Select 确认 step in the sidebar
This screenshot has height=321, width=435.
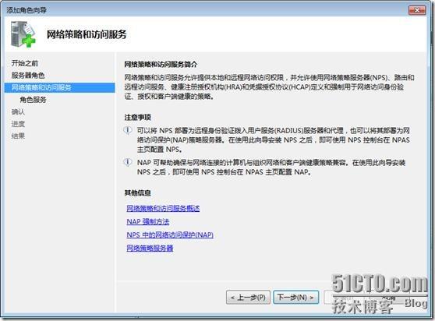tap(18, 111)
